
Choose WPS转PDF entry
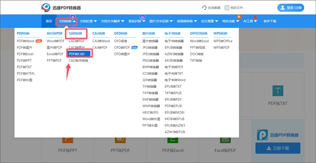[x=222, y=47]
